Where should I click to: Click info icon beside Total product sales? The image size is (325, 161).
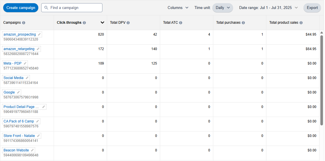[x=301, y=23]
